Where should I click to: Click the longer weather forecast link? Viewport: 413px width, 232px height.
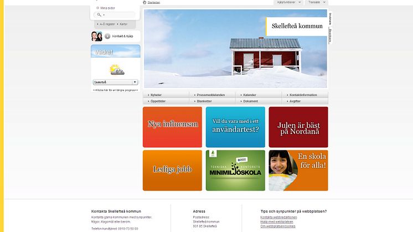[x=115, y=89]
